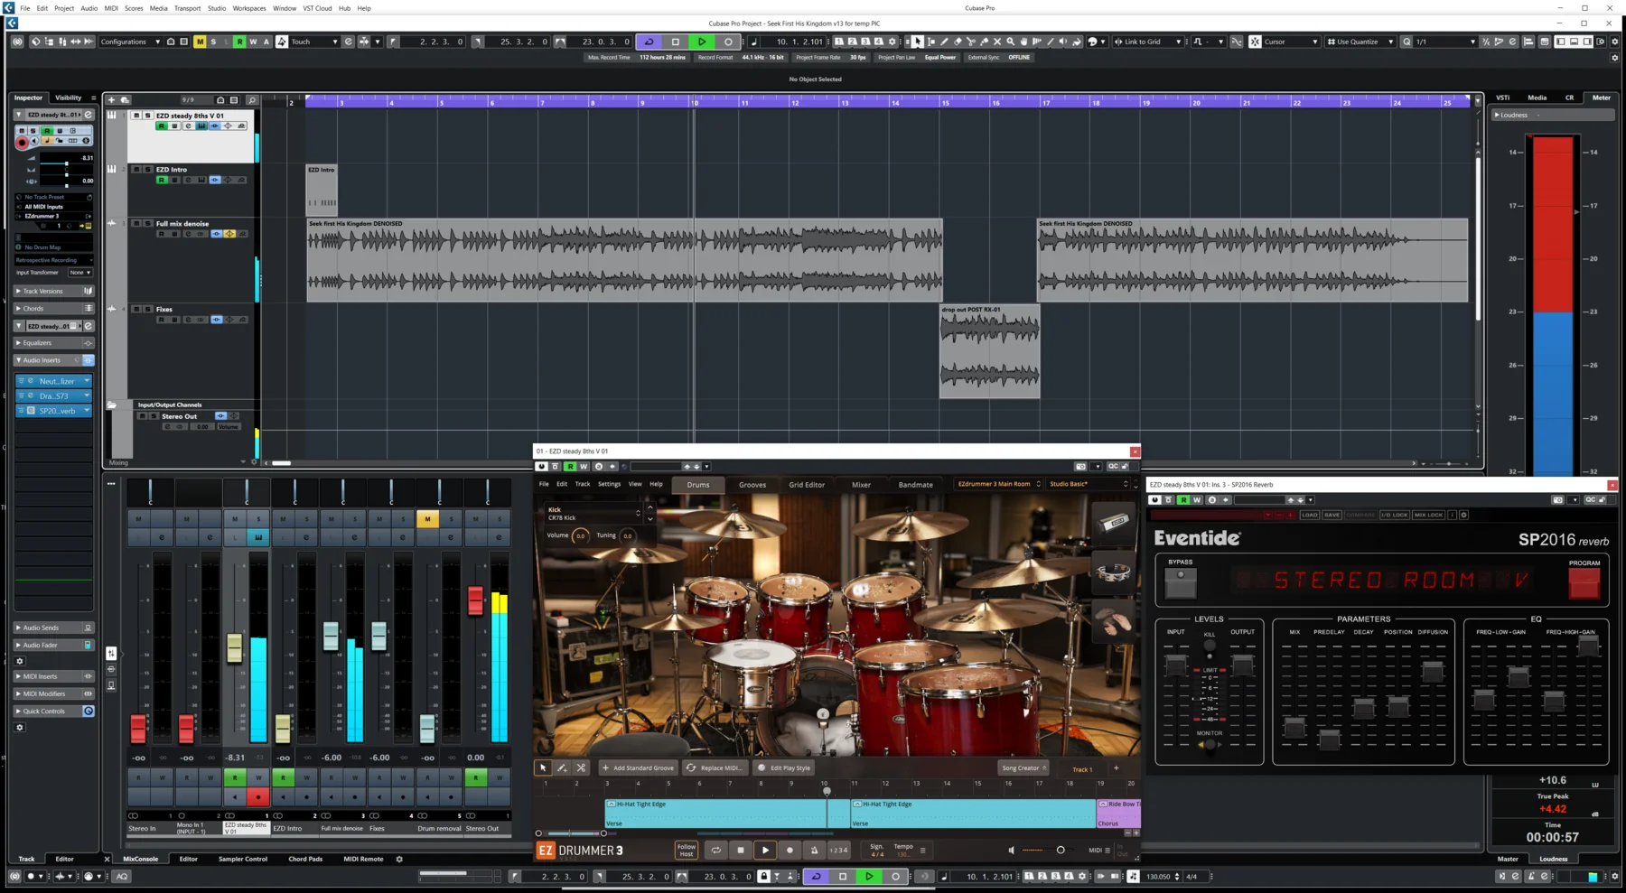Select the Visibility tab next to Inspector
This screenshot has width=1626, height=893.
68,98
